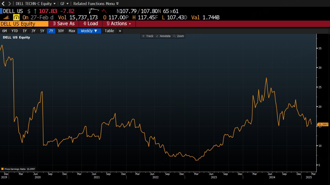Click the small red-green chart icon
The height and width of the screenshot is (185, 330).
[x=104, y=11]
